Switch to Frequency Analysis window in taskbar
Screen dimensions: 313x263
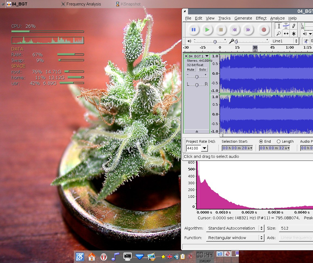click(81, 4)
